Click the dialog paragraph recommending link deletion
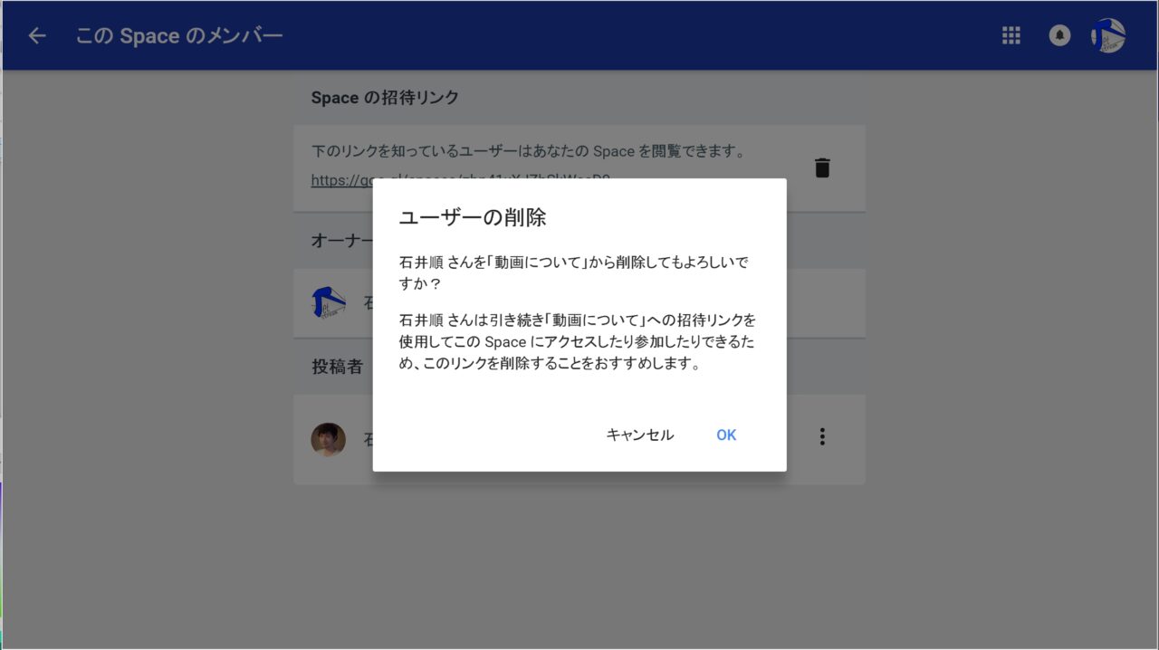Viewport: 1159px width, 650px height. [x=578, y=343]
